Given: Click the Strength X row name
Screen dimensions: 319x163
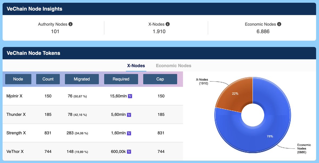Looking at the screenshot, I should tap(16, 133).
